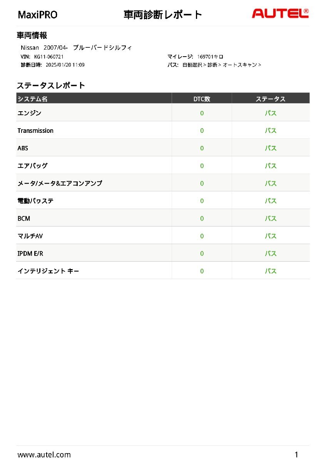Click the AUTEL logo
The height and width of the screenshot is (462, 326).
click(280, 14)
